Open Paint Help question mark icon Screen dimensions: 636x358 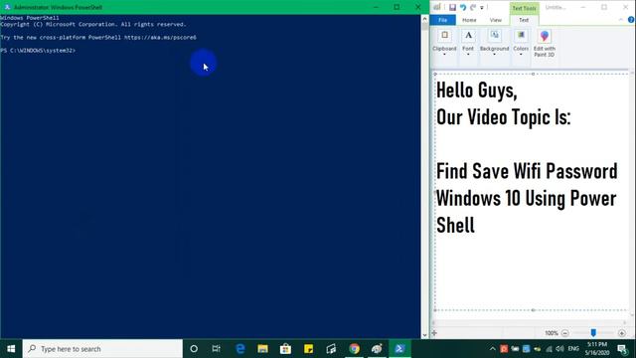point(631,20)
